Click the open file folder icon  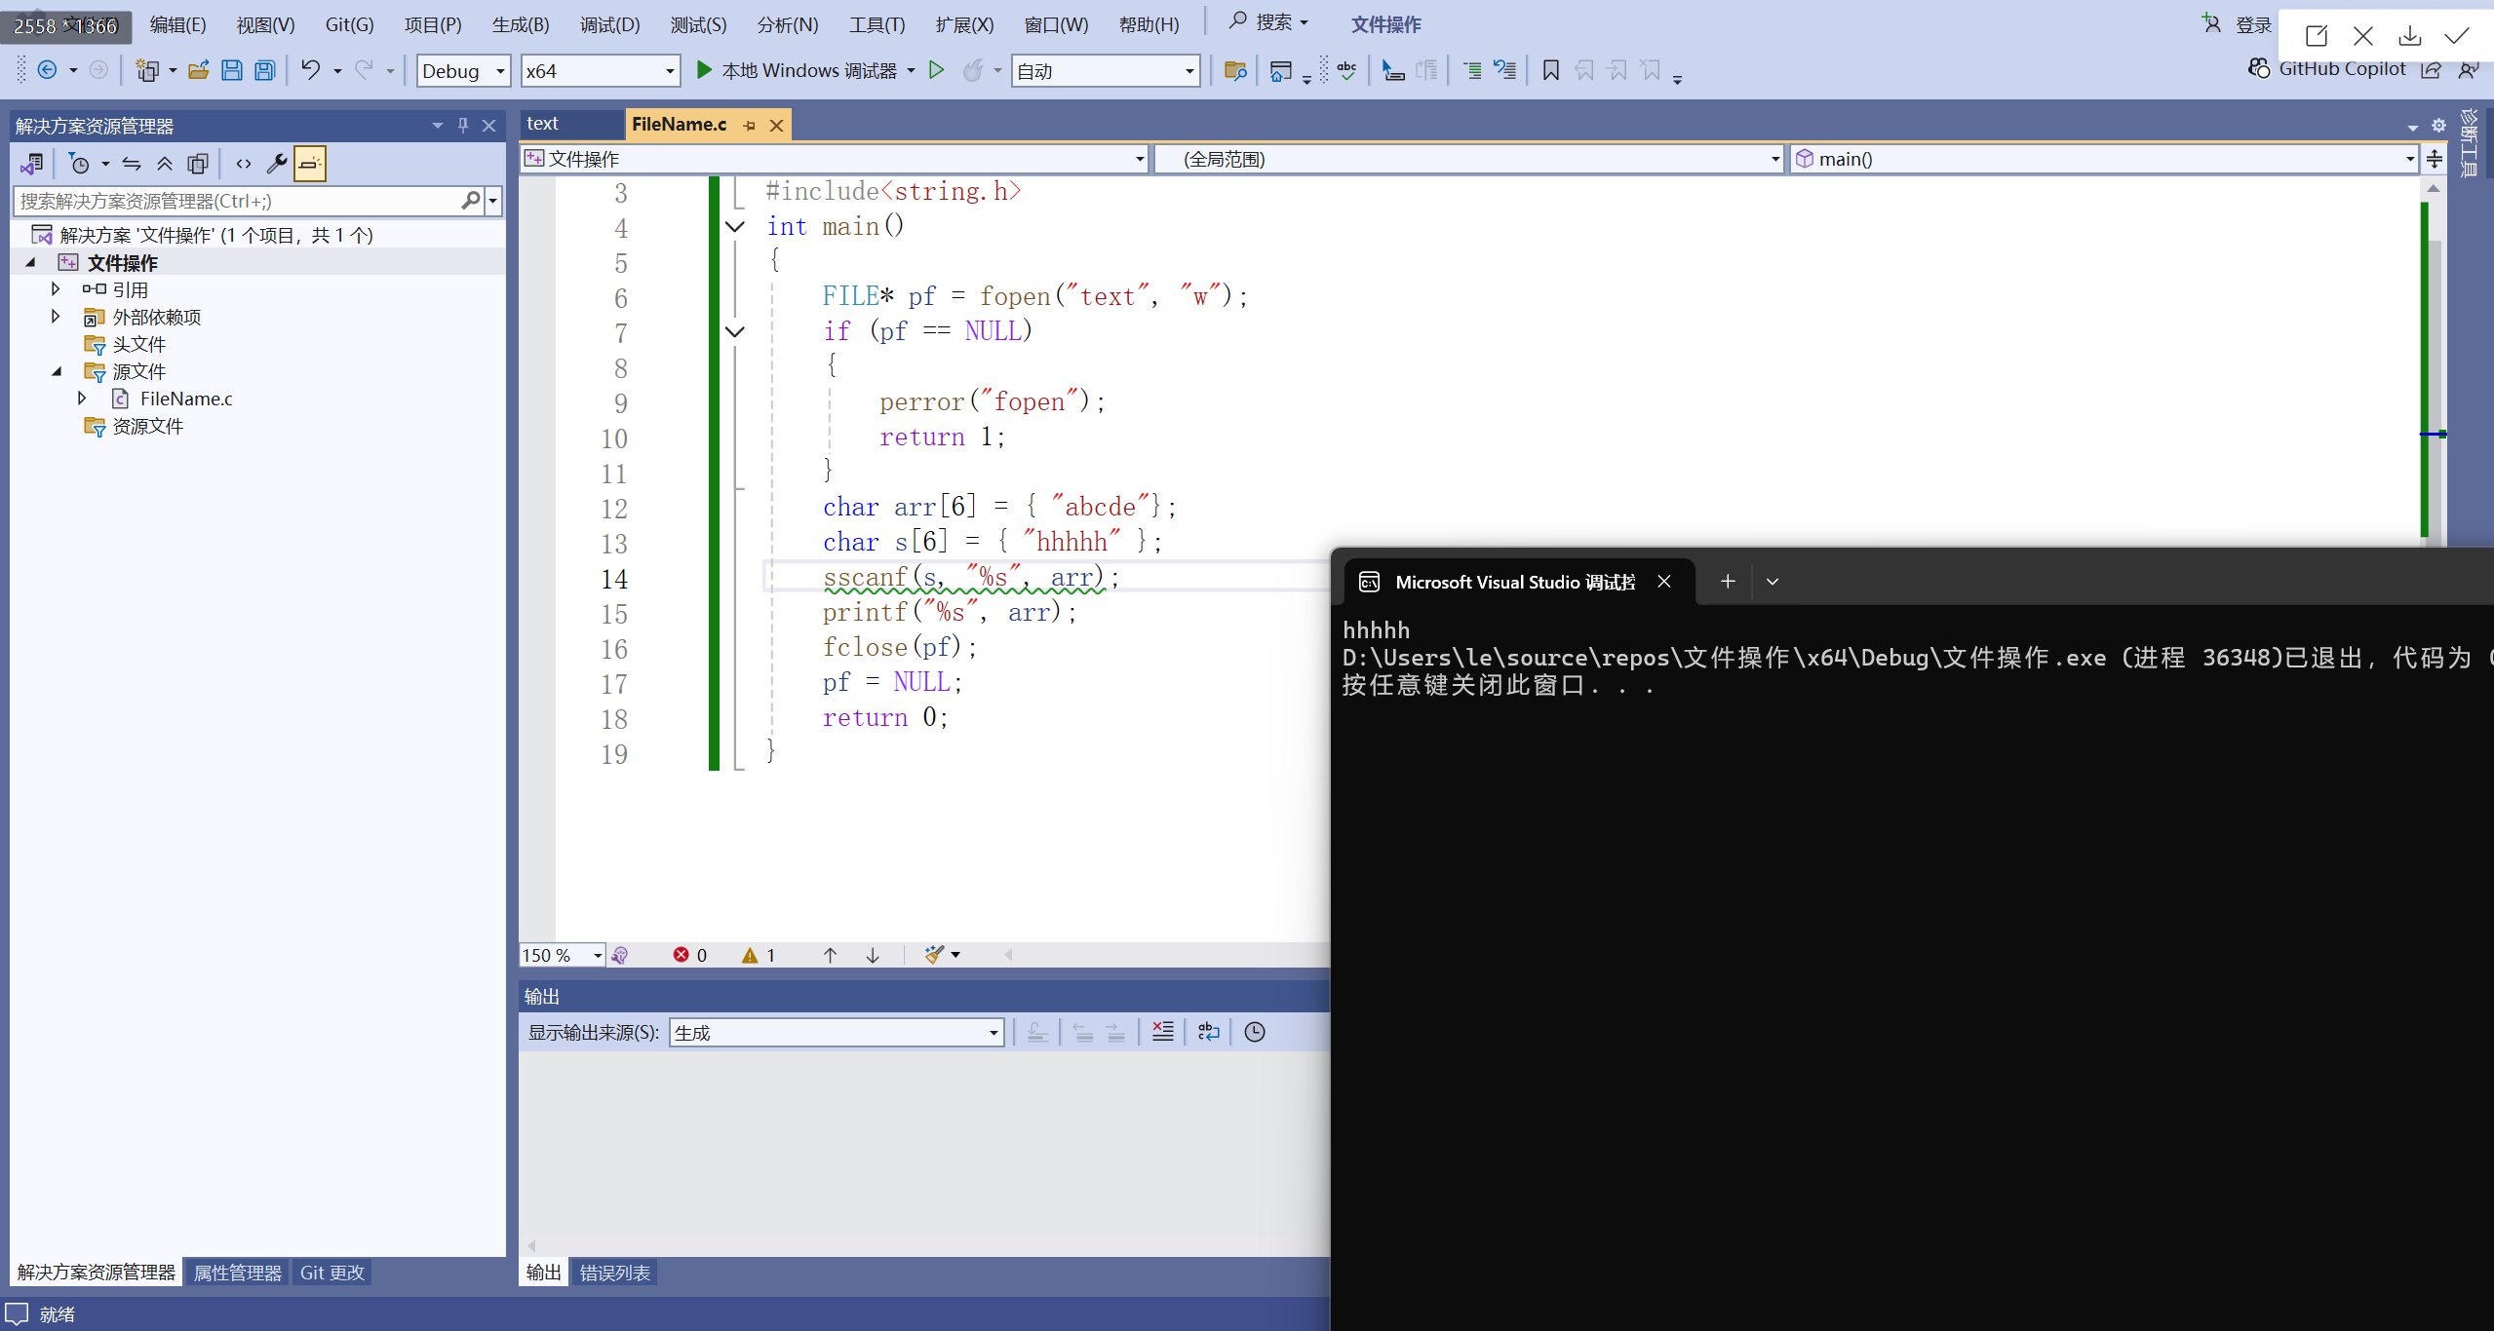click(x=199, y=70)
